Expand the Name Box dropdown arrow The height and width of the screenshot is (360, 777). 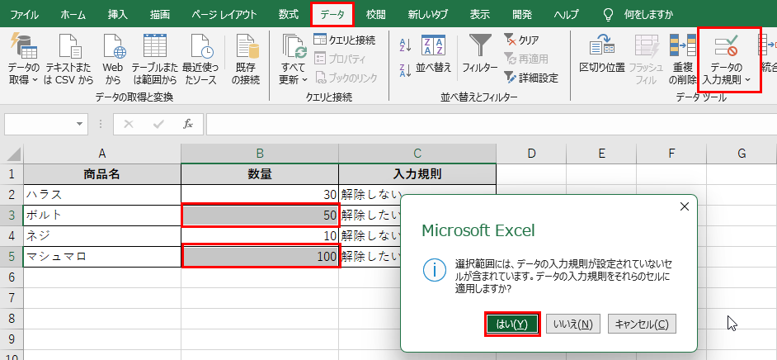[x=80, y=124]
